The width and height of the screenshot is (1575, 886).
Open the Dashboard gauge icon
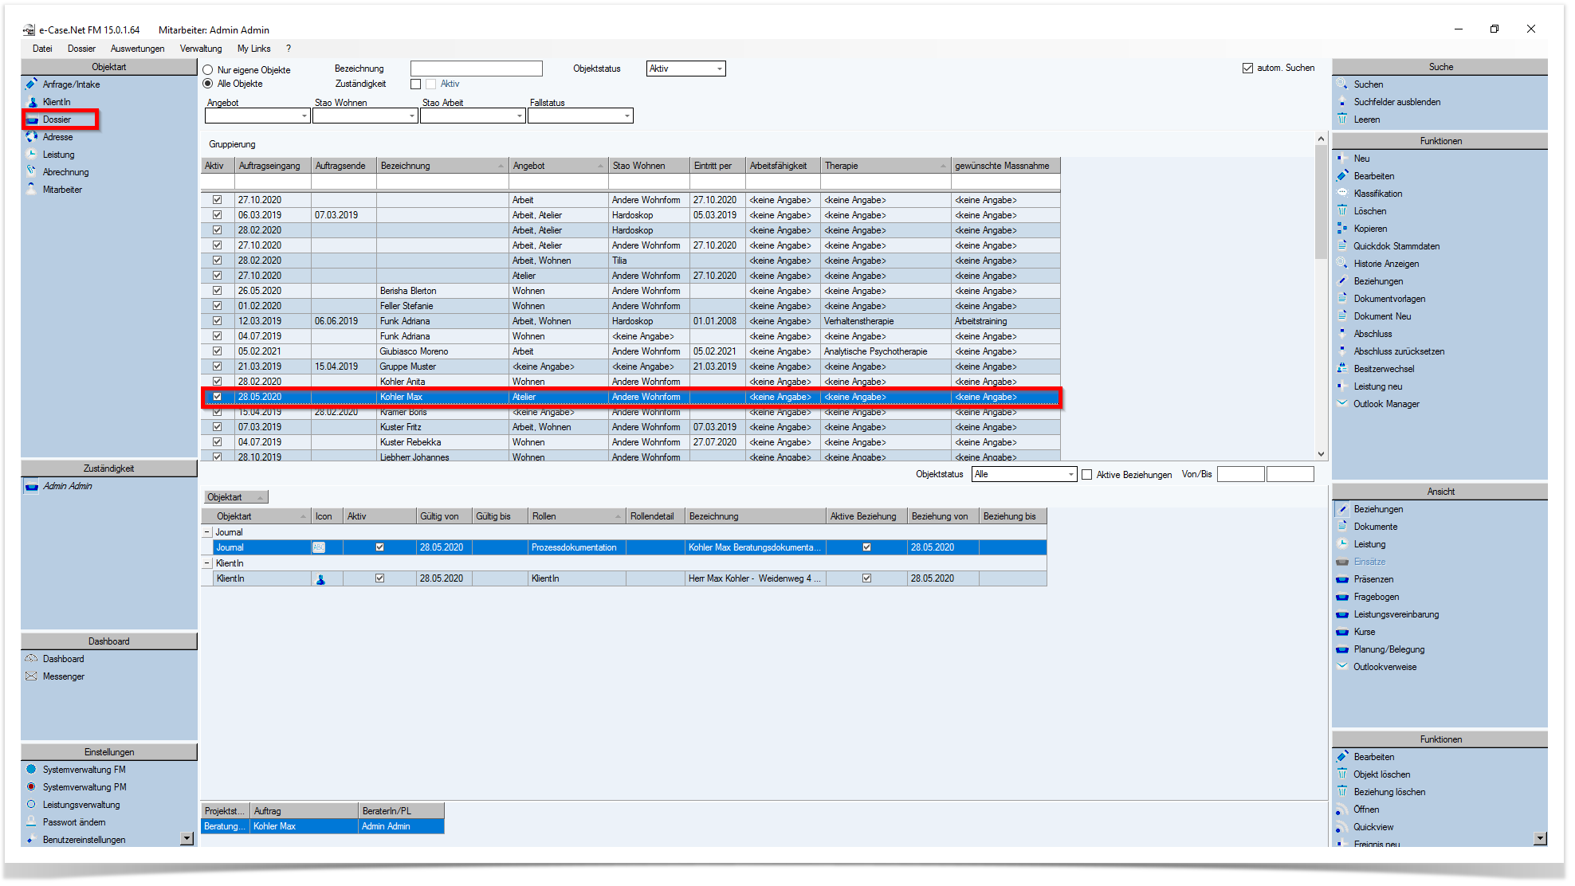click(31, 659)
